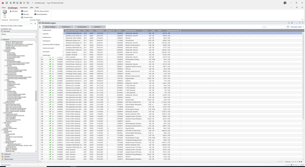
Task: Sort by the Artikelmatchcode column header
Action: pos(133,31)
